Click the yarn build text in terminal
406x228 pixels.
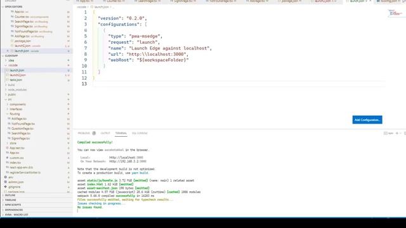(x=140, y=173)
